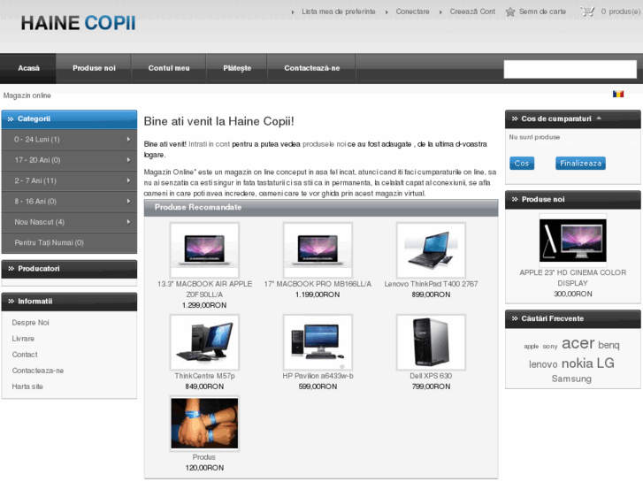The width and height of the screenshot is (643, 482).
Task: Click HP Pavilion a6433w-b title link
Action: coord(318,376)
